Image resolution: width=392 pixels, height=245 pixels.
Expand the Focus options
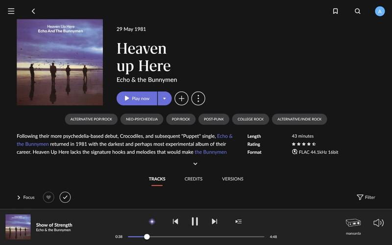25,197
